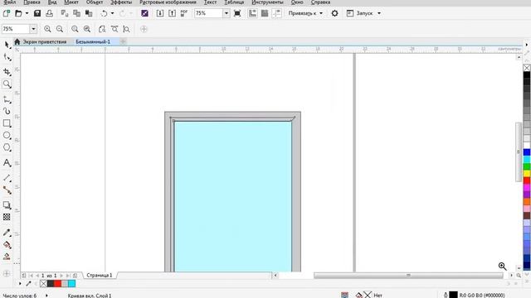This screenshot has height=298, width=531.
Task: Choose the Freehand curve tool
Action: click(x=7, y=99)
